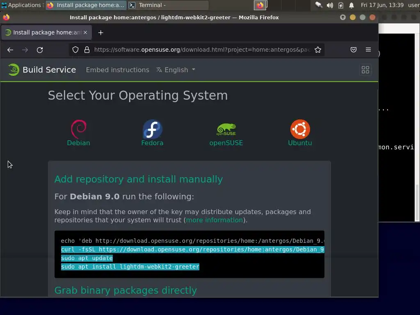Click the battery power tray icon
This screenshot has width=420, height=315.
pos(341,5)
